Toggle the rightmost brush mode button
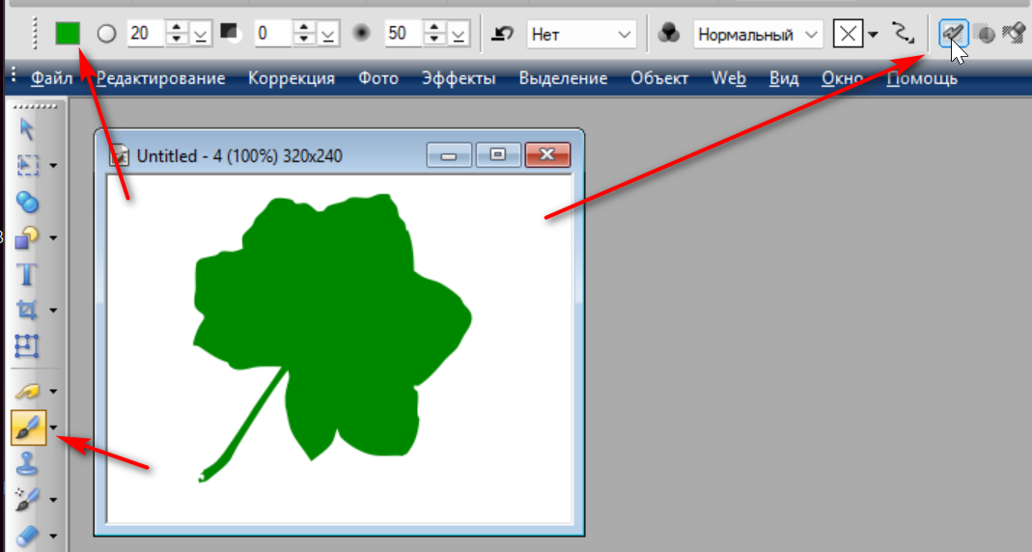Screen dimensions: 1032x552 1015,34
